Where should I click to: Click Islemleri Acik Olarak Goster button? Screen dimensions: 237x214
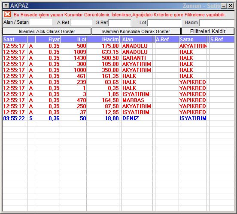click(x=47, y=31)
